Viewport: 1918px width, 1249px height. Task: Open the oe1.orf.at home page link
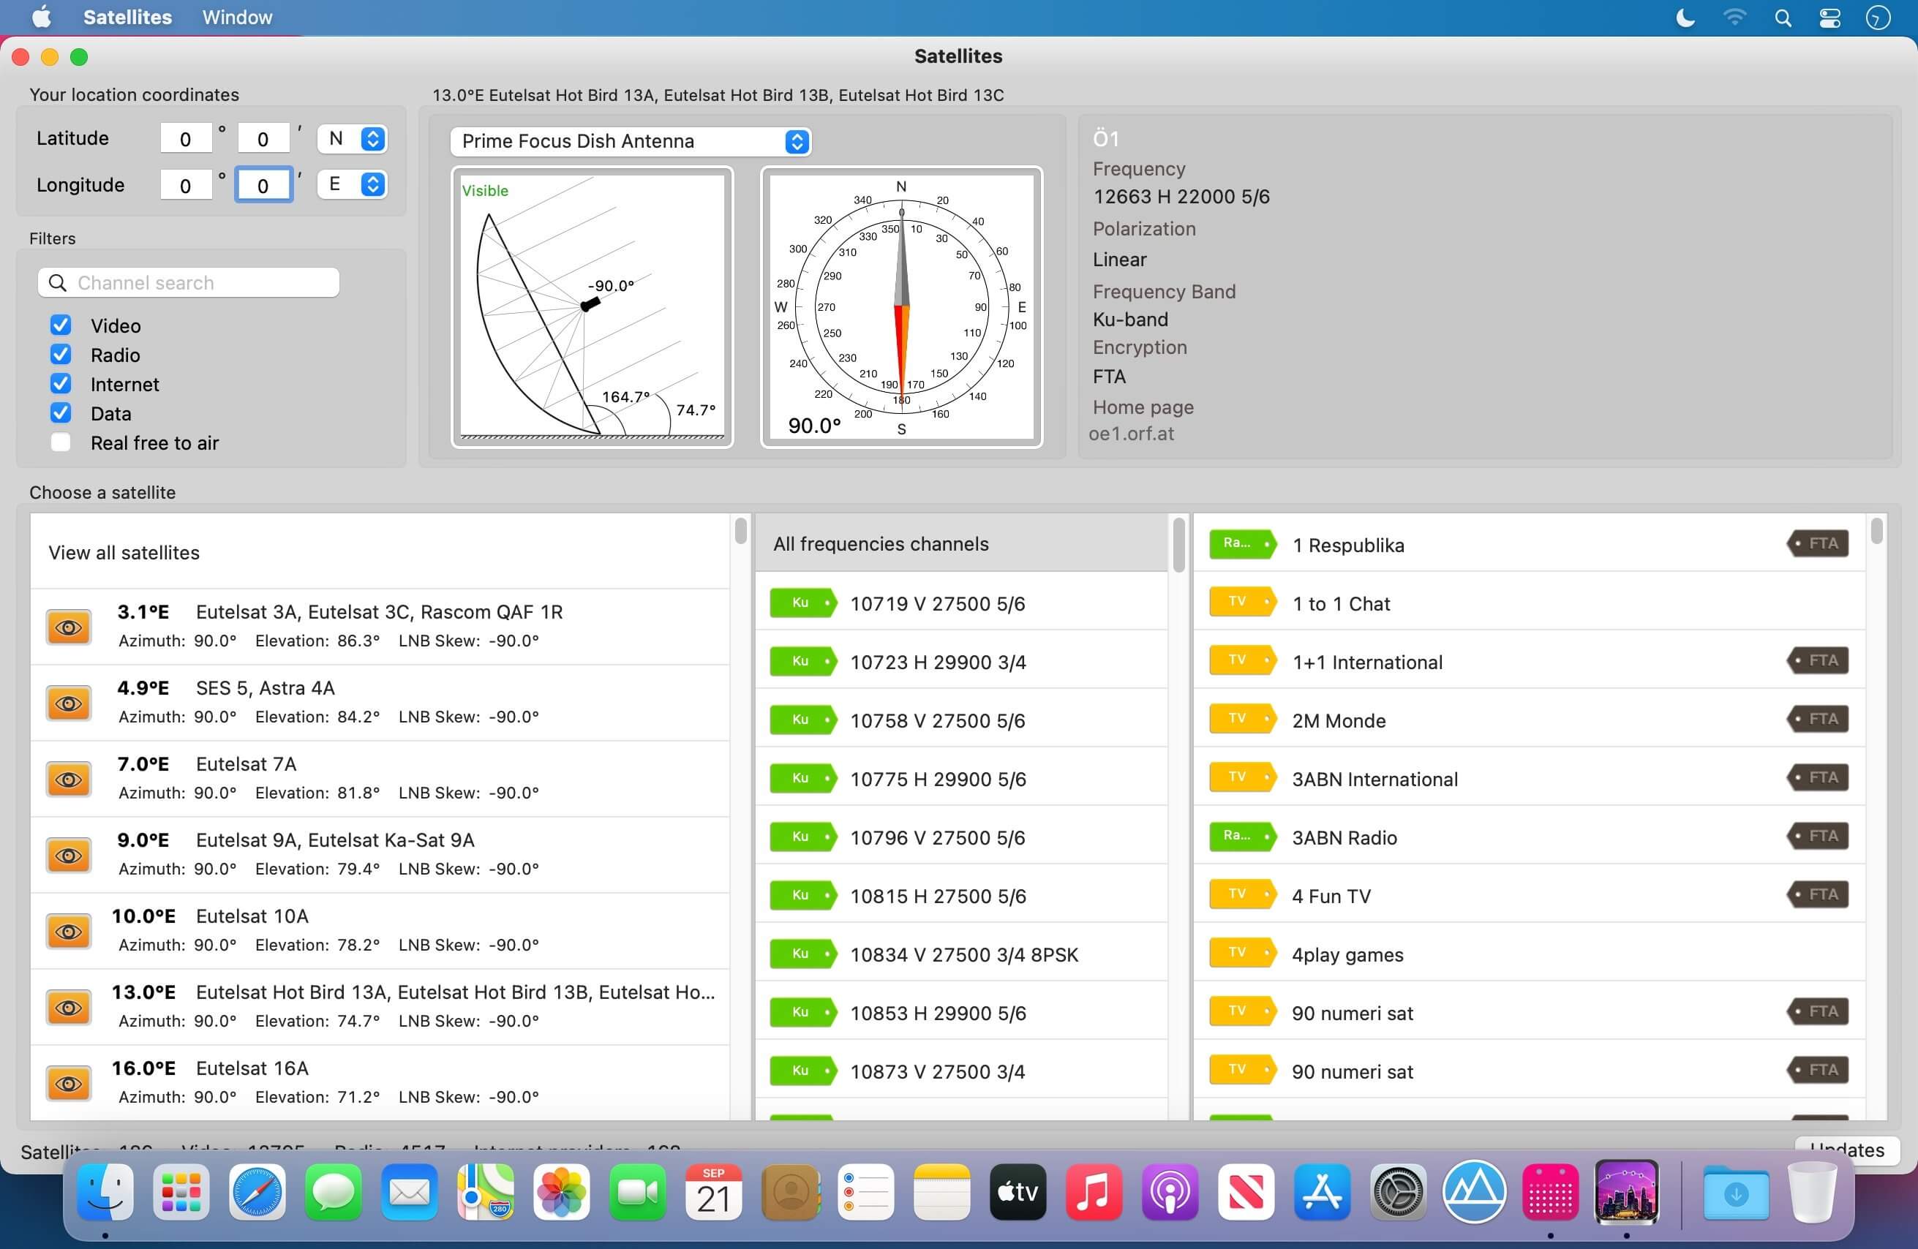point(1131,434)
